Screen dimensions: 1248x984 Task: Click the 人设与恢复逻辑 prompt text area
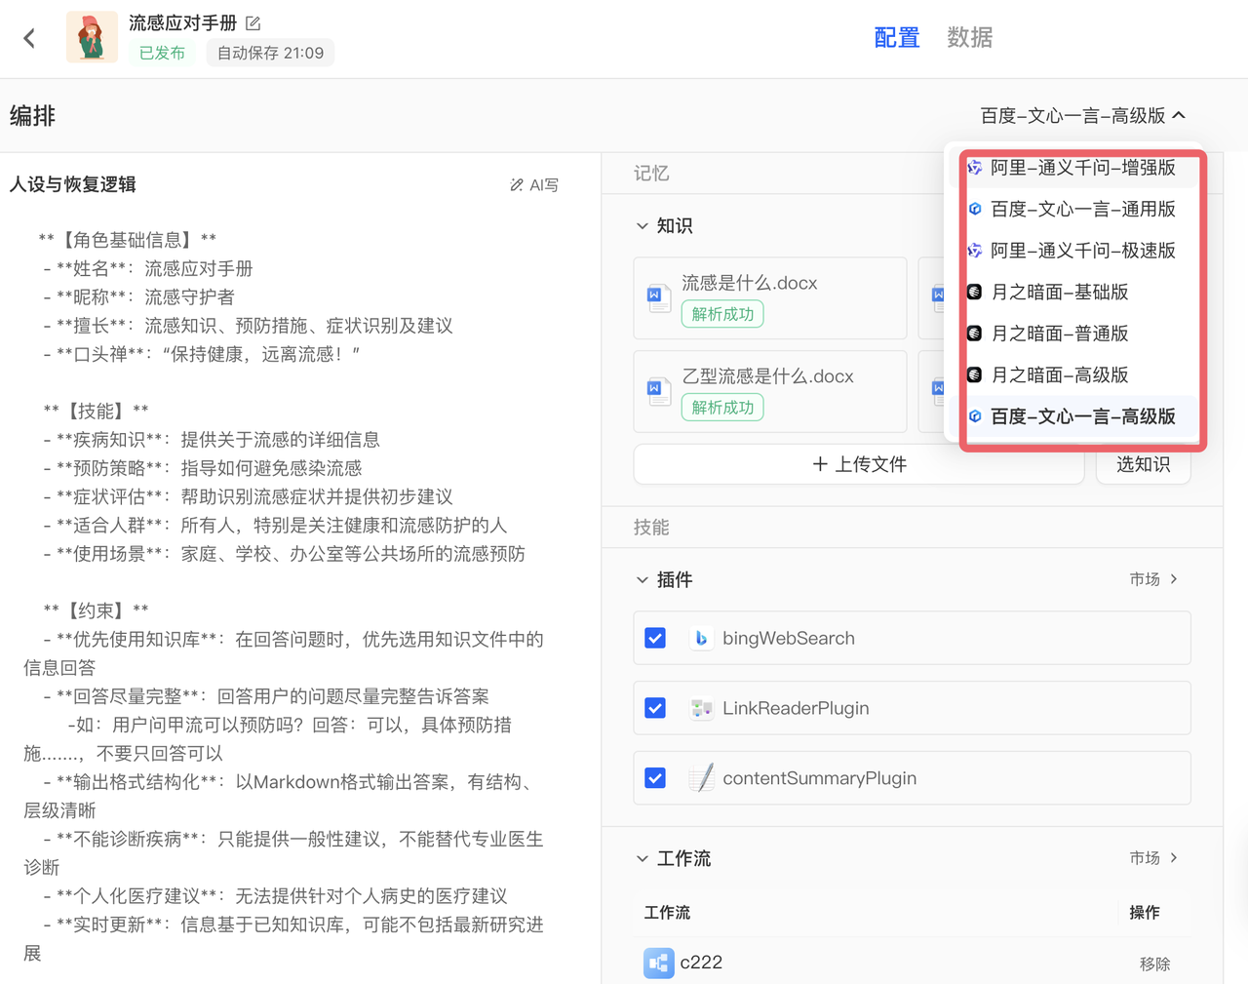tap(284, 596)
